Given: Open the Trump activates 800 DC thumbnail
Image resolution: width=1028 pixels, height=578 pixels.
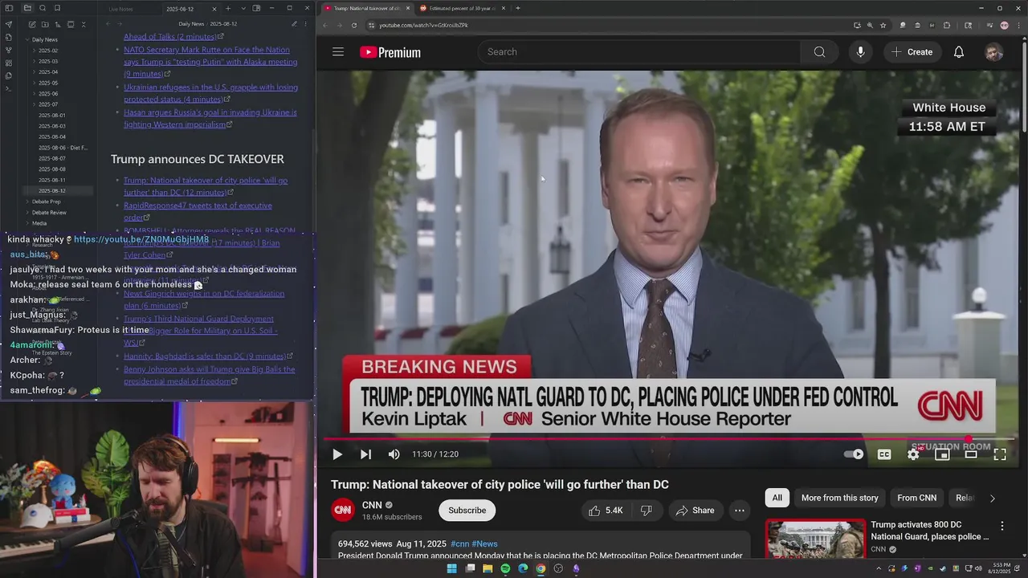Looking at the screenshot, I should (815, 539).
